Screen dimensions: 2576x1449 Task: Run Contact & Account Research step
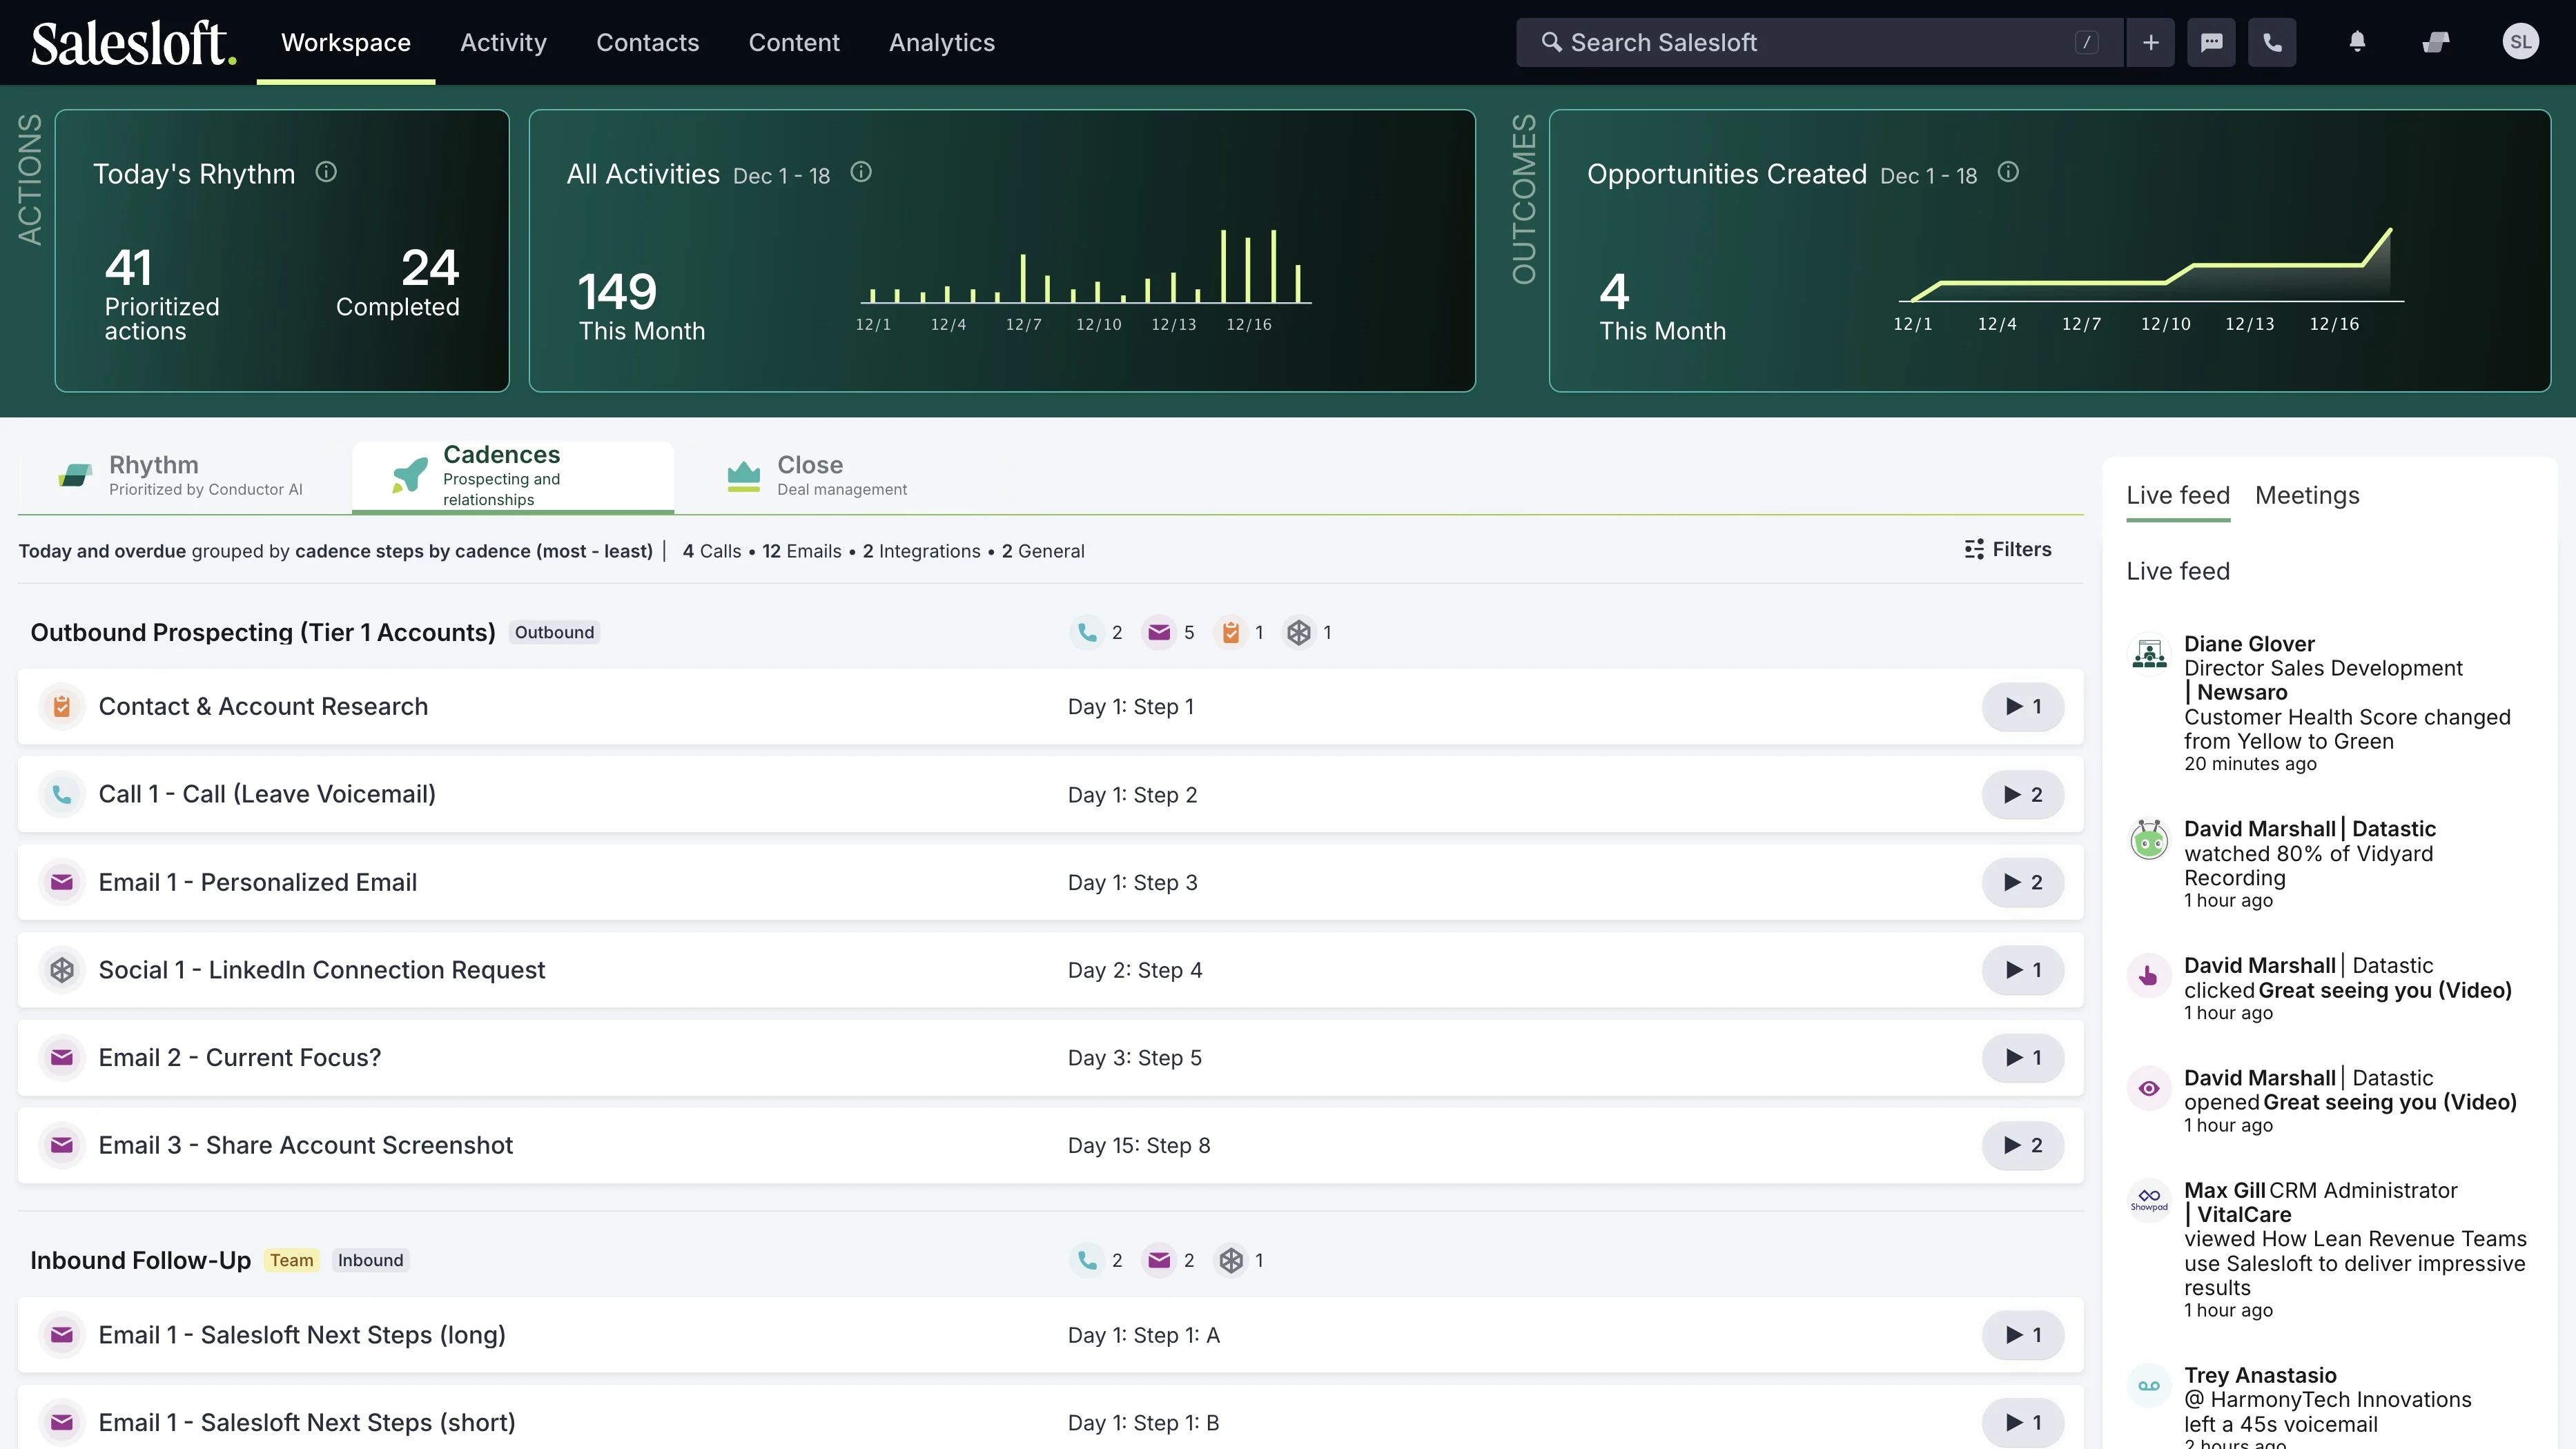(x=2023, y=707)
